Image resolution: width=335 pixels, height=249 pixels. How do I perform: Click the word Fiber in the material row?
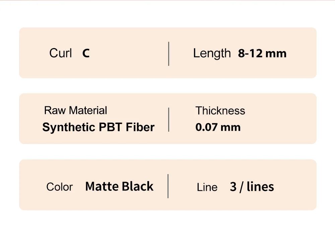(140, 127)
